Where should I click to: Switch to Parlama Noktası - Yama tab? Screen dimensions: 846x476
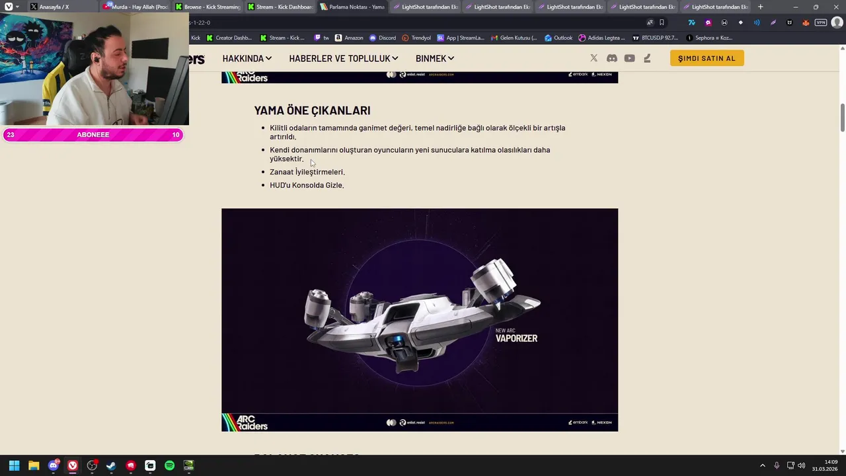[x=353, y=7]
